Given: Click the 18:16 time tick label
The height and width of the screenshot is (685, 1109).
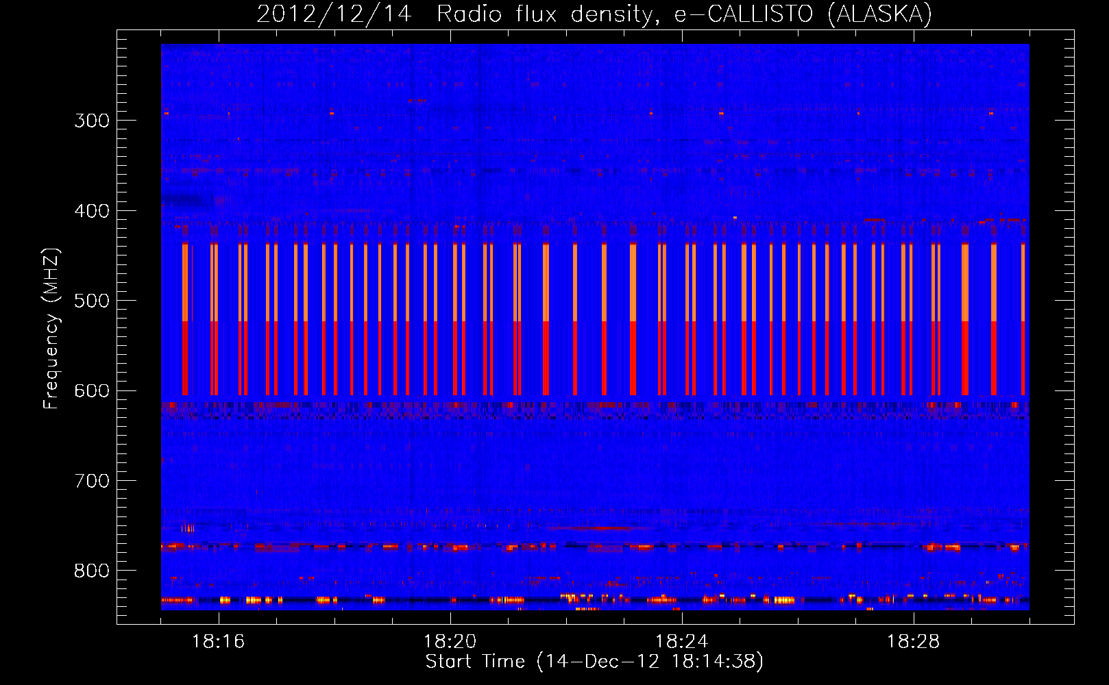Looking at the screenshot, I should 218,642.
